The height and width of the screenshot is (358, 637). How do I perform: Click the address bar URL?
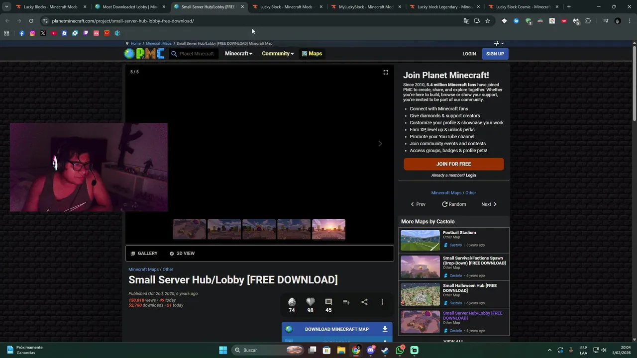(123, 21)
